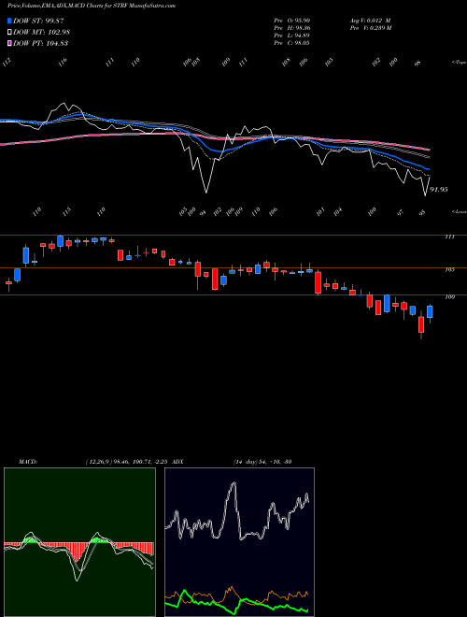The height and width of the screenshot is (617, 467).
Task: Click the 'ADX' panel label
Action: (x=179, y=461)
